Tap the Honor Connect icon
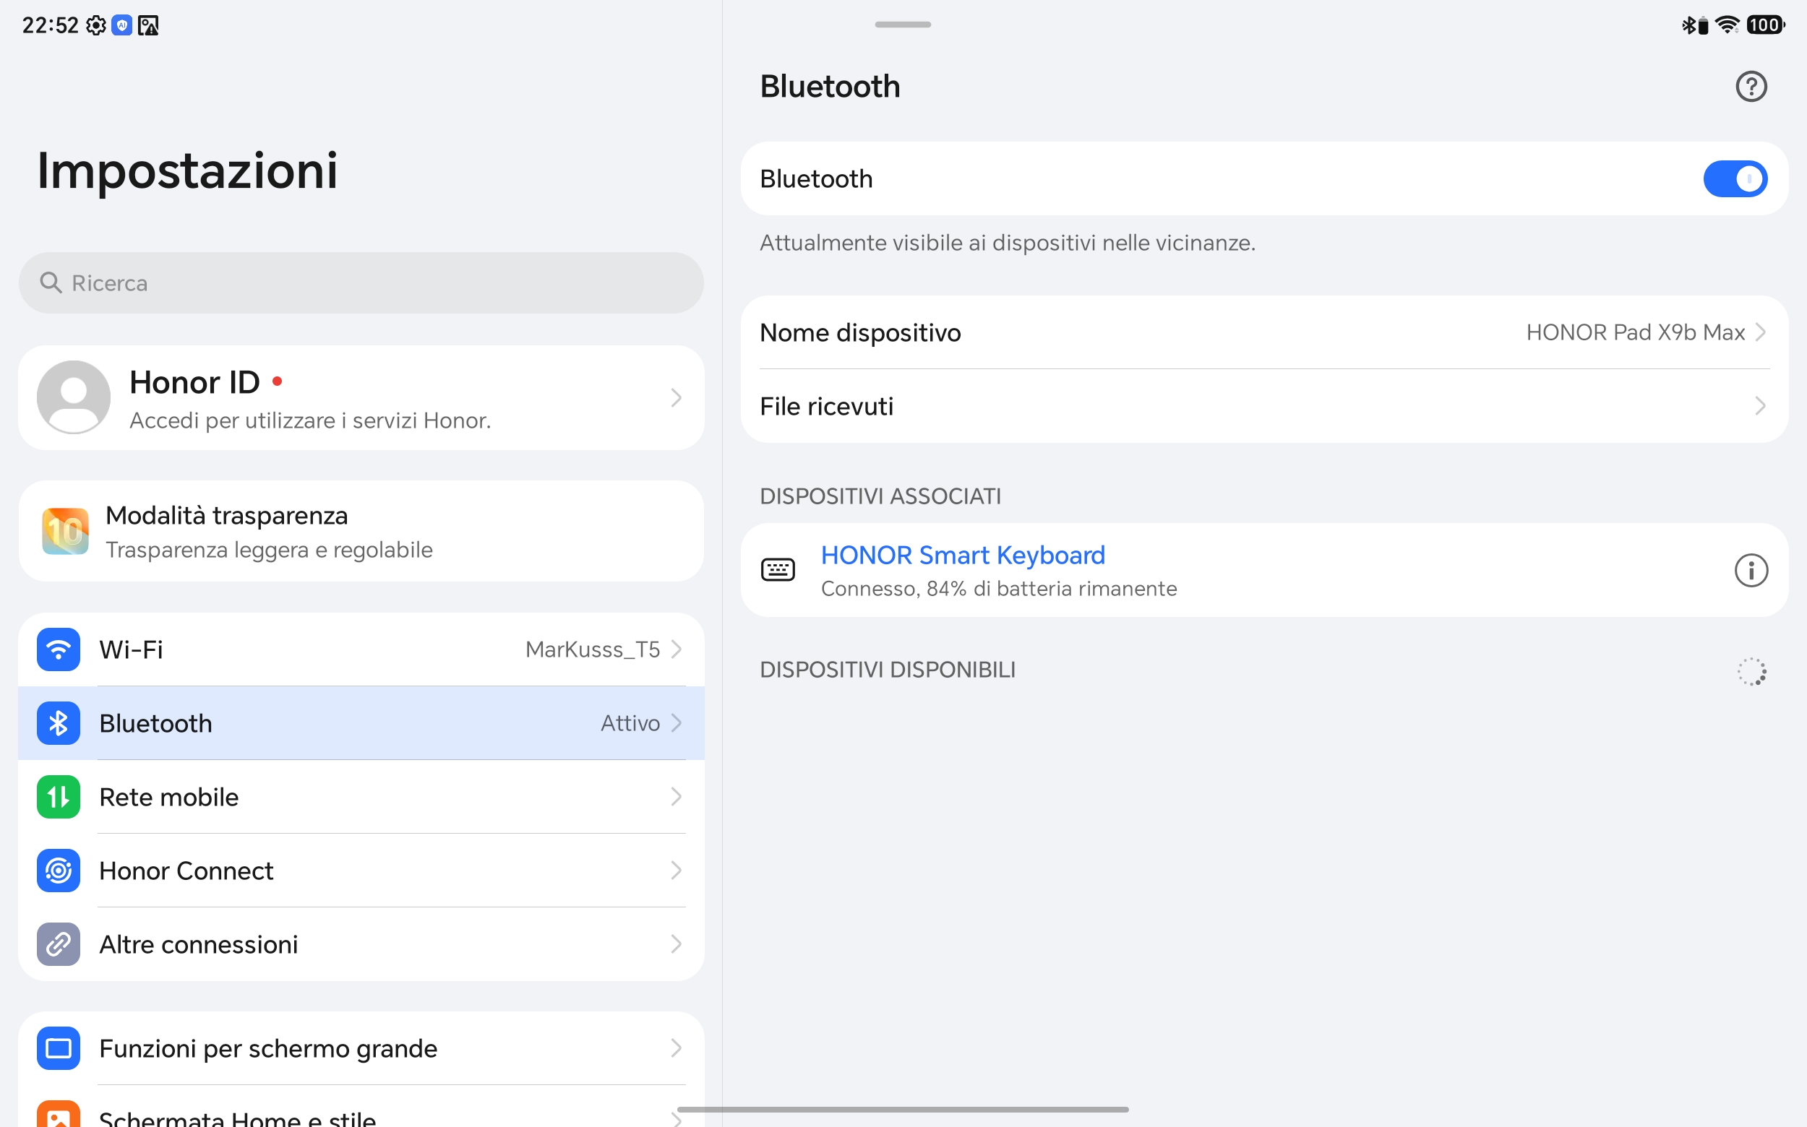The image size is (1807, 1127). [x=58, y=871]
